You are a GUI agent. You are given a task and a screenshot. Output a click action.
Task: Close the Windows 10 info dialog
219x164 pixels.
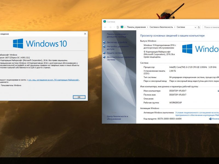click(x=85, y=34)
